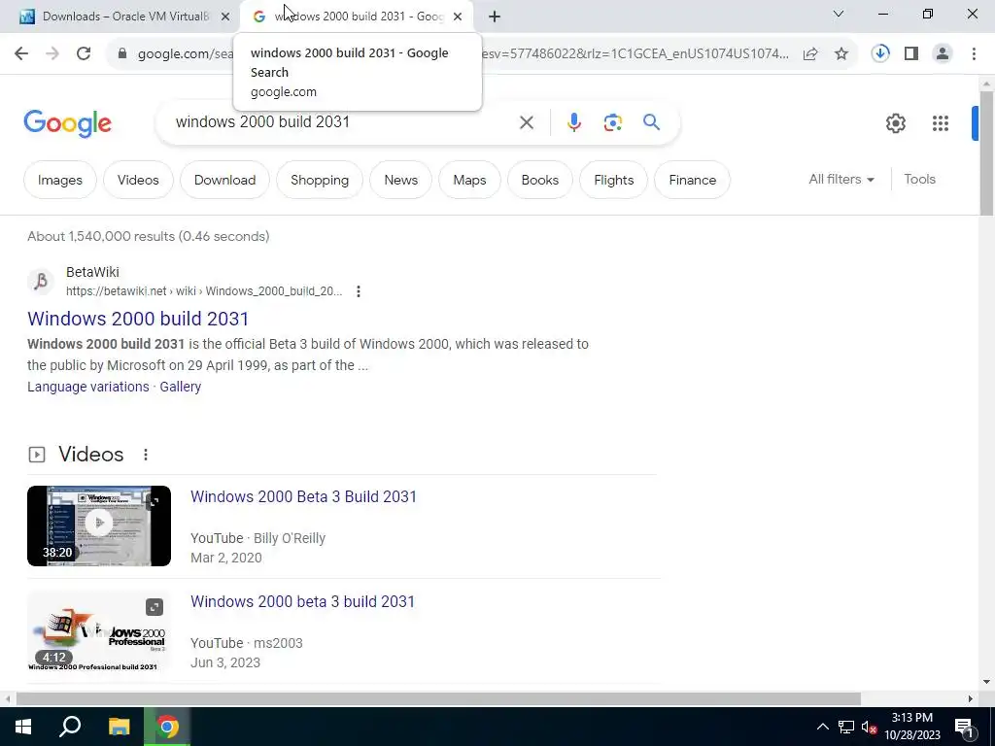This screenshot has width=995, height=746.
Task: Play the ms2003 video thumbnail
Action: pyautogui.click(x=99, y=631)
